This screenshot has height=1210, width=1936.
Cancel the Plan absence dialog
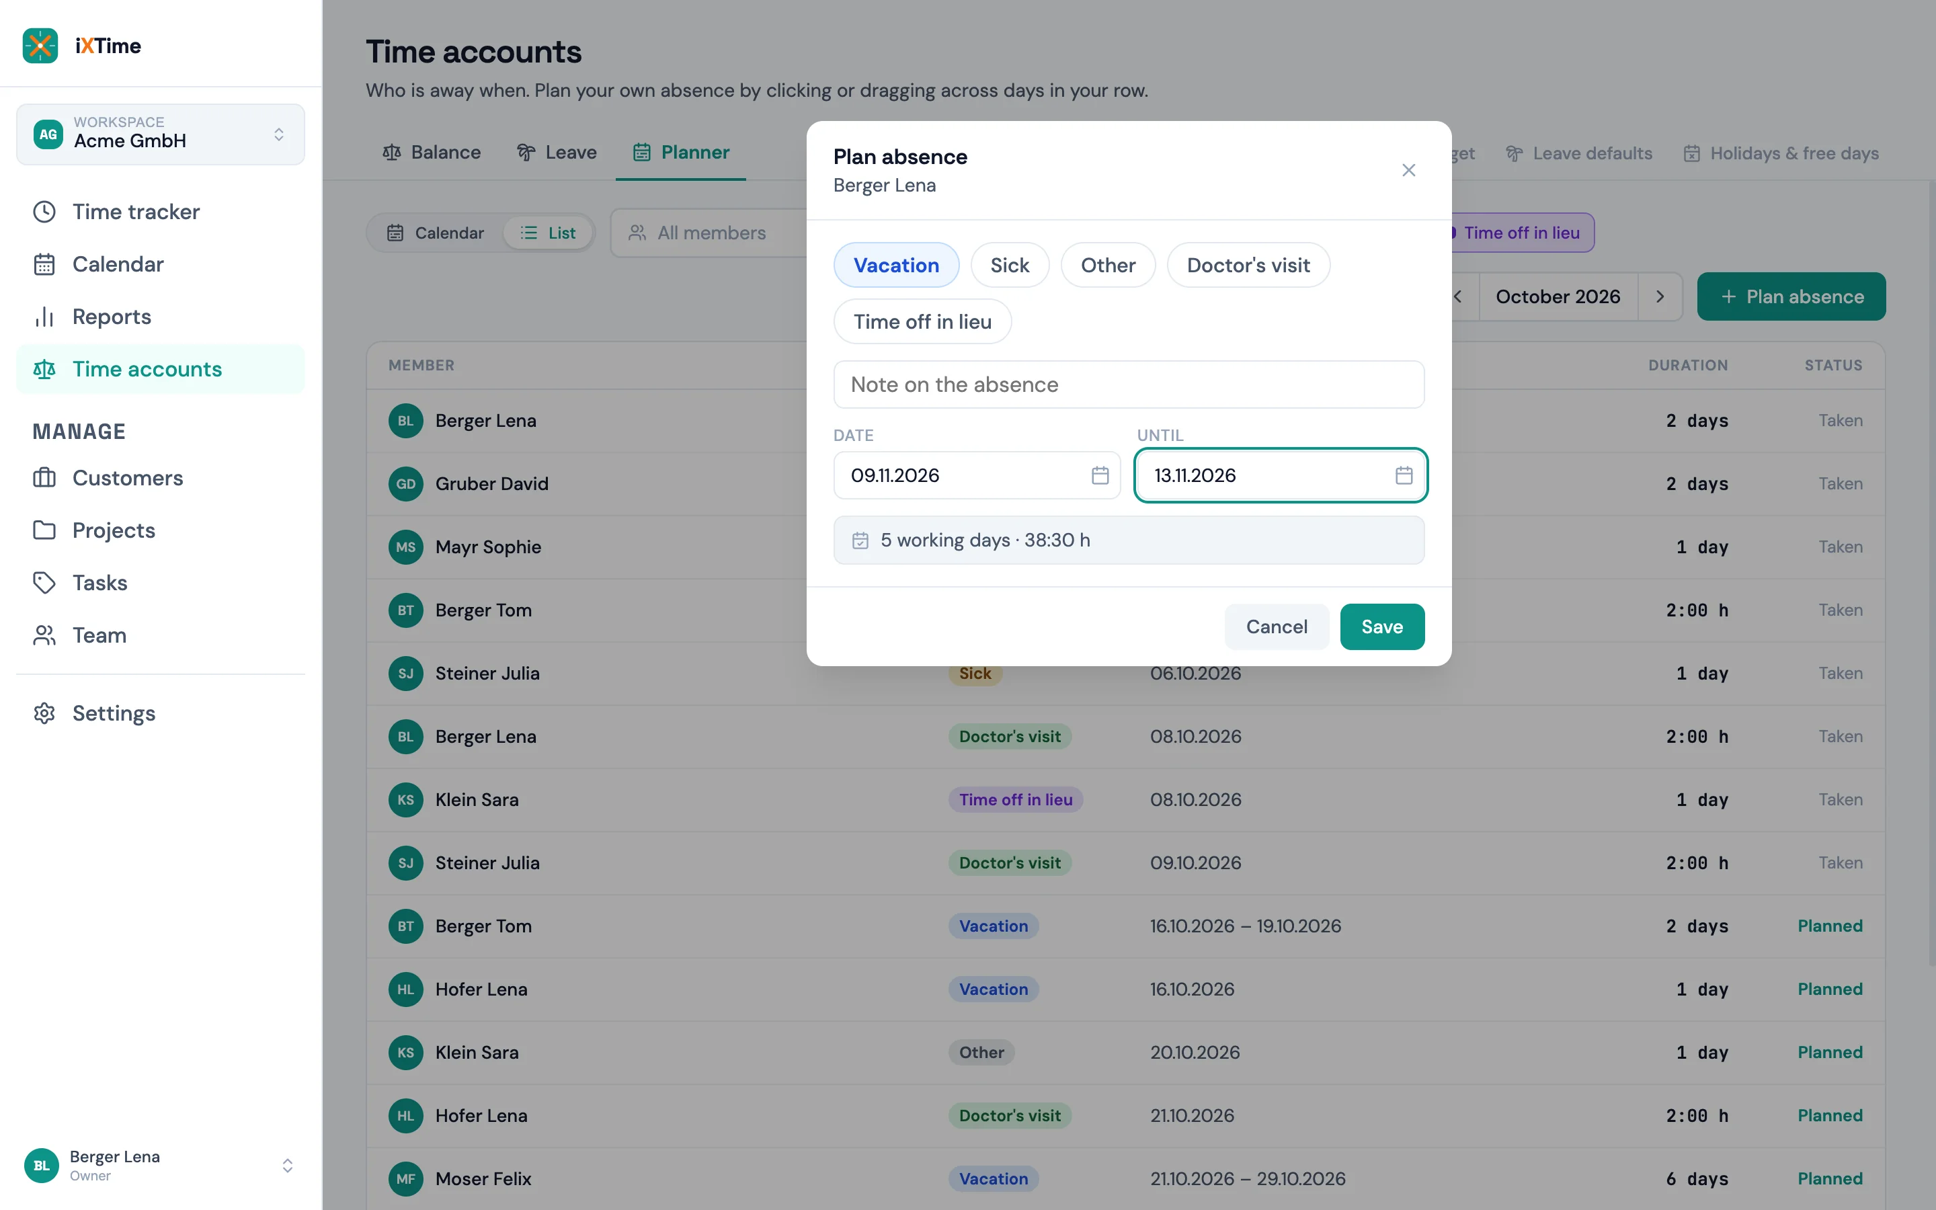[1277, 627]
